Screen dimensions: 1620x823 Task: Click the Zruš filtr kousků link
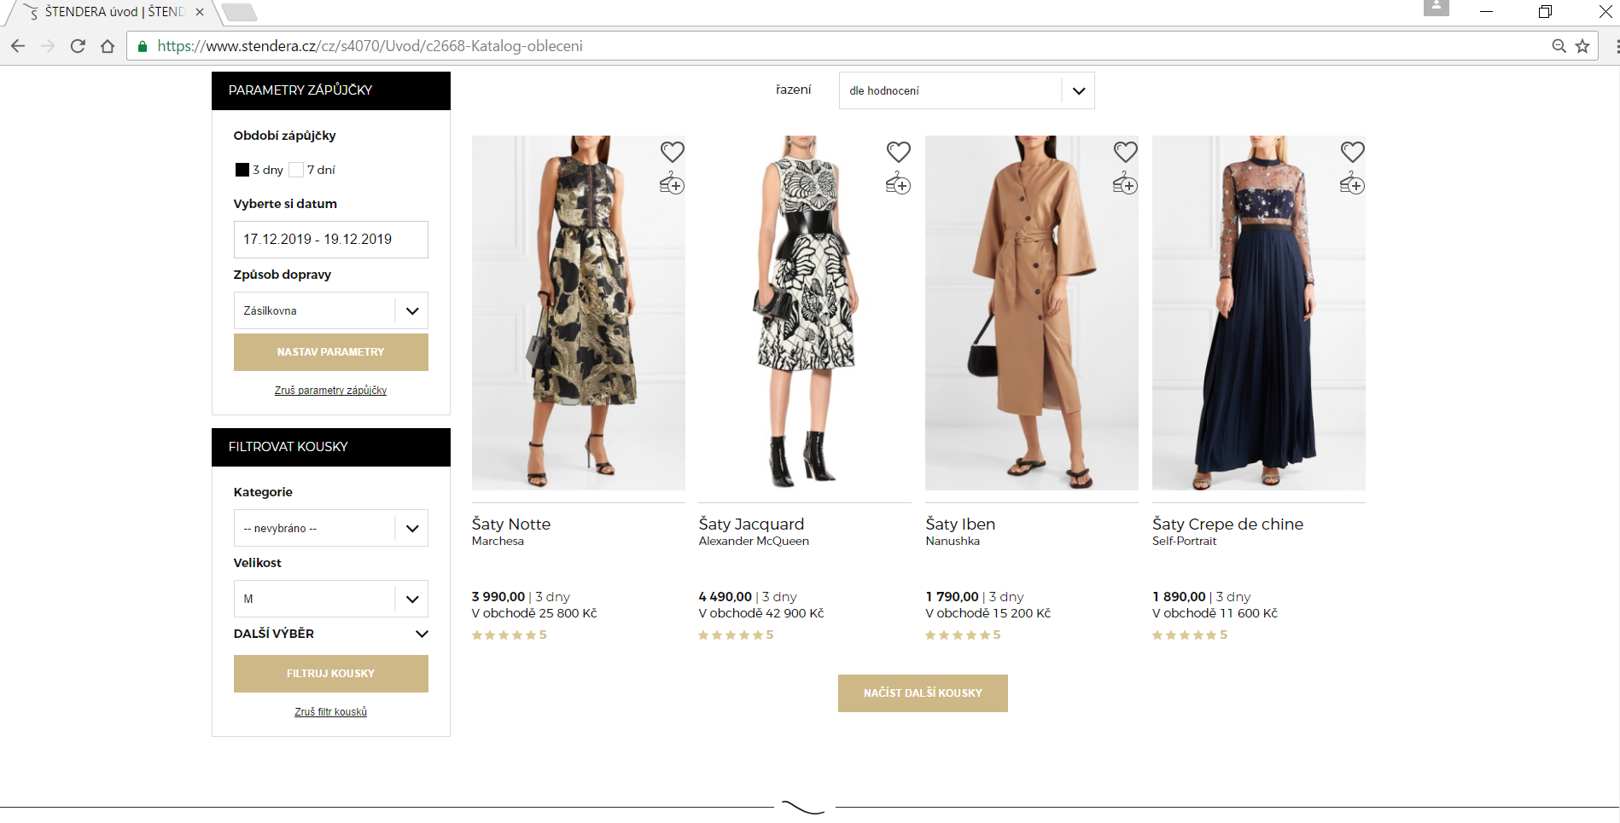(x=330, y=711)
